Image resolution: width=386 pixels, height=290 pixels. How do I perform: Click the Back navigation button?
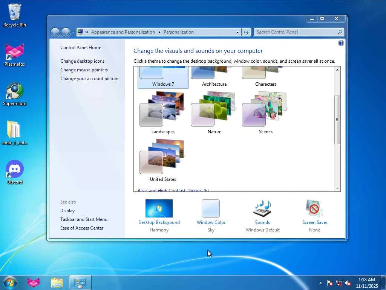point(55,32)
